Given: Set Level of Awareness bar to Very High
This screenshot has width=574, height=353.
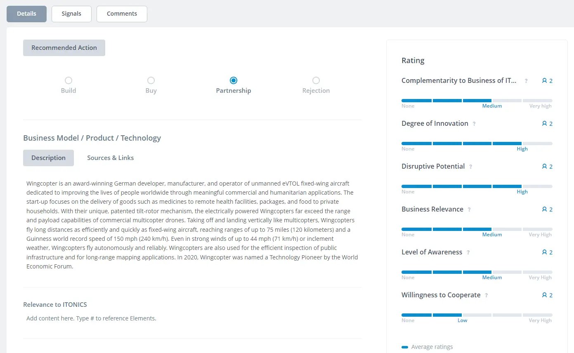Looking at the screenshot, I should coord(537,272).
